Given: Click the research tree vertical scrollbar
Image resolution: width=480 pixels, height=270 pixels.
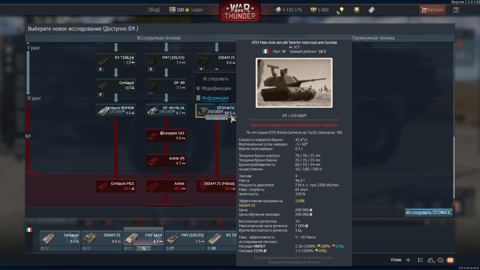Looking at the screenshot, I should tap(453, 167).
